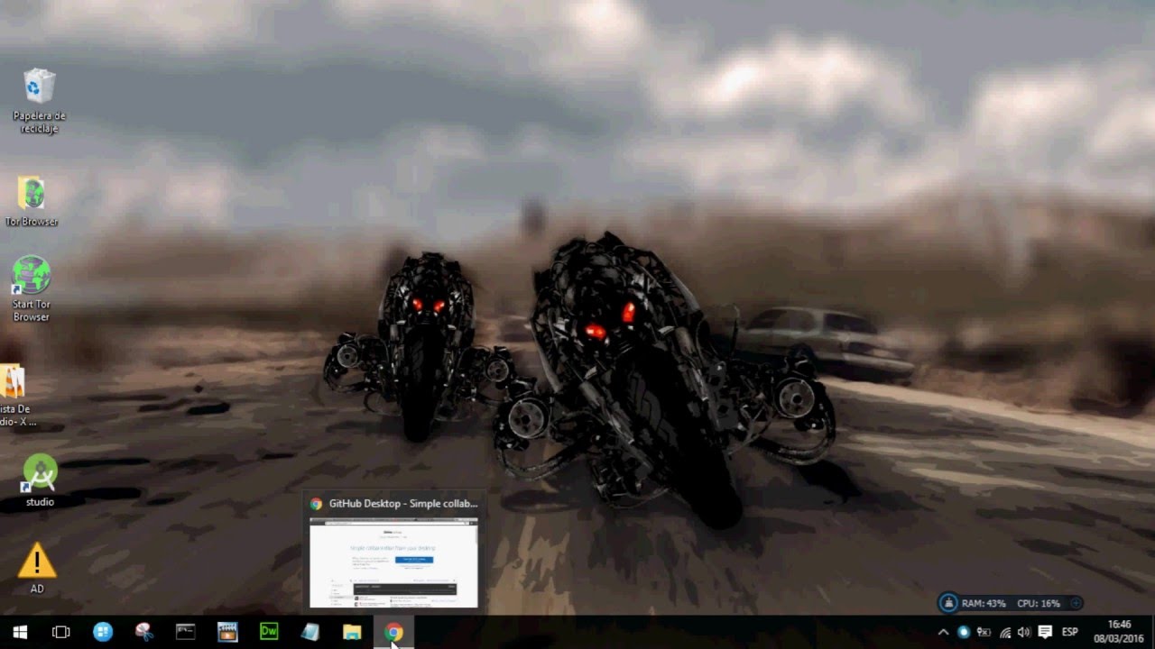
Task: Select the Tor Browser folder icon
Action: pyautogui.click(x=32, y=201)
